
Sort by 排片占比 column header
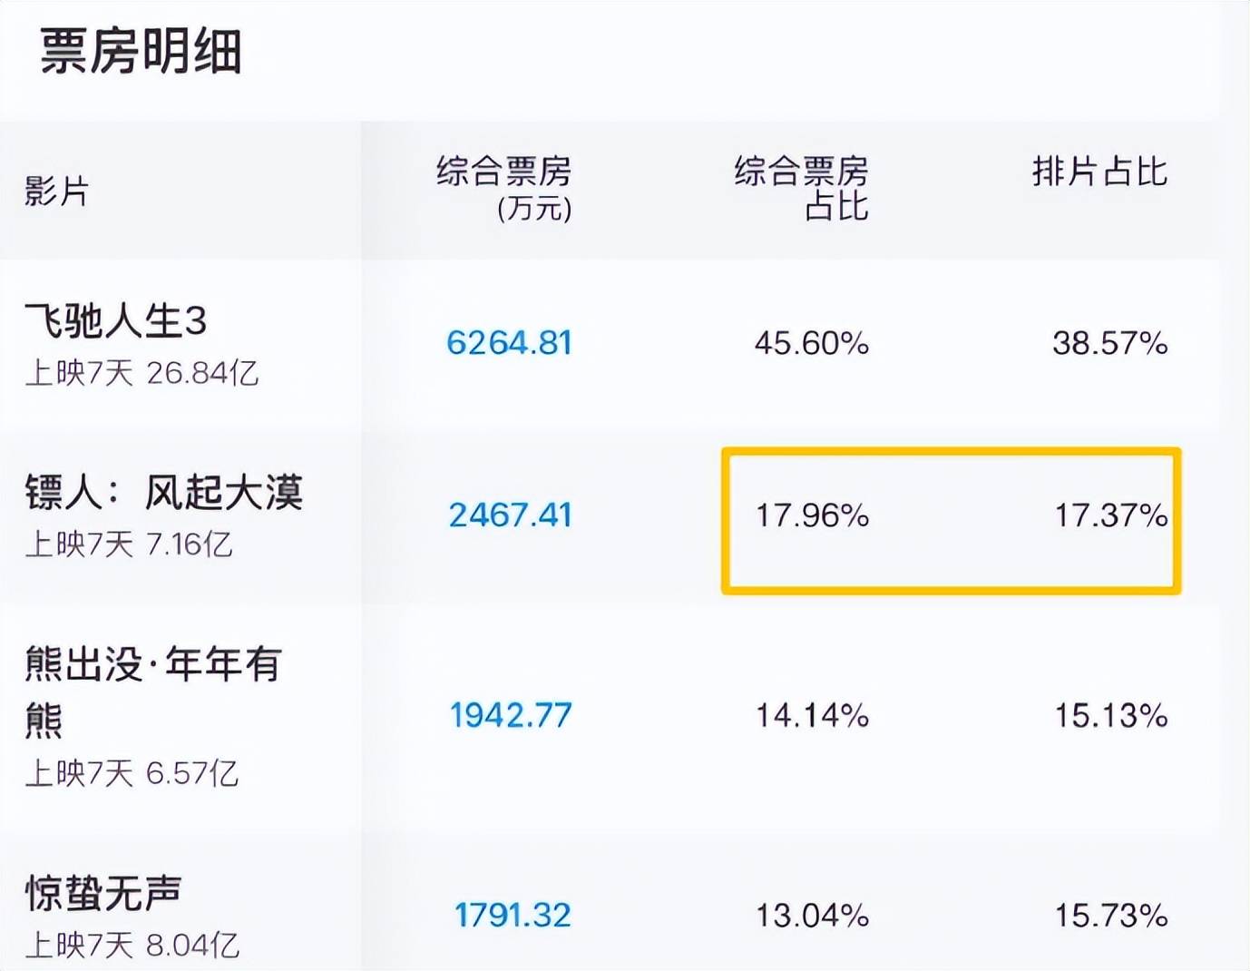[1099, 172]
